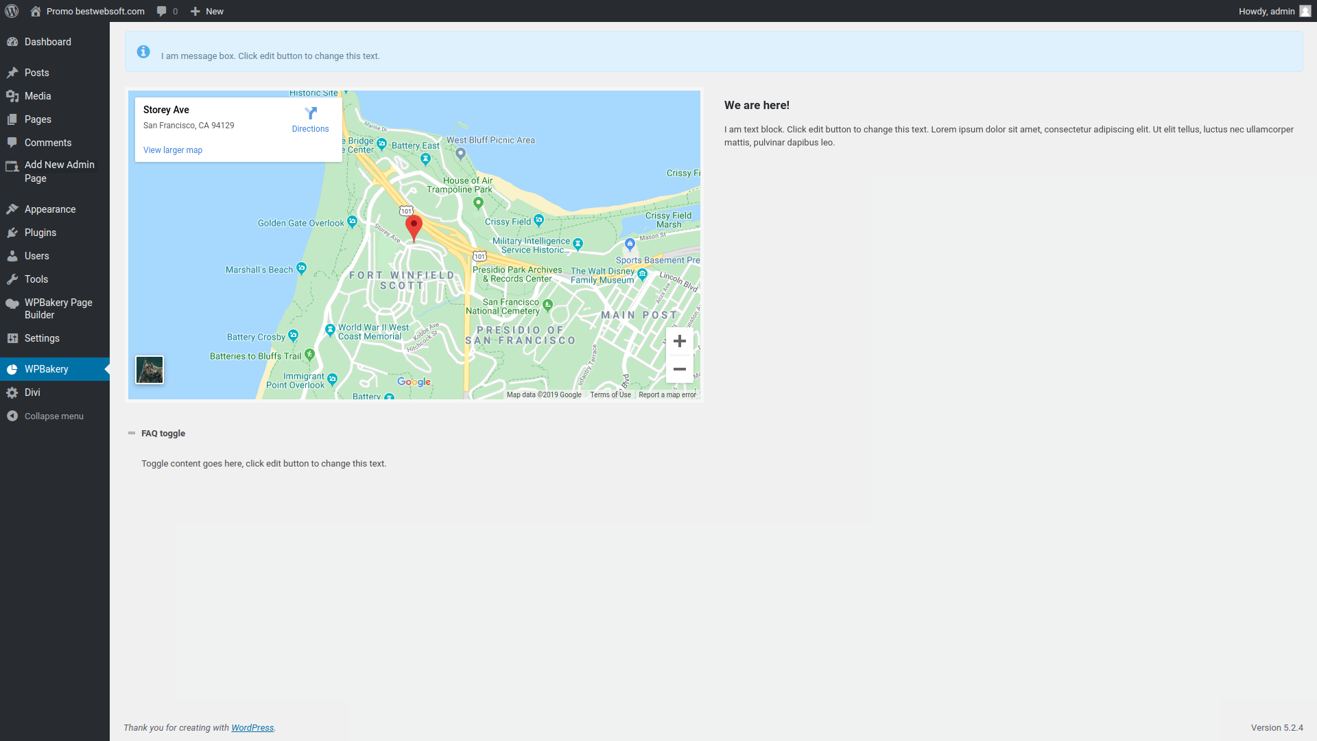Click the Immigrant Point Overlook marker

pyautogui.click(x=332, y=379)
